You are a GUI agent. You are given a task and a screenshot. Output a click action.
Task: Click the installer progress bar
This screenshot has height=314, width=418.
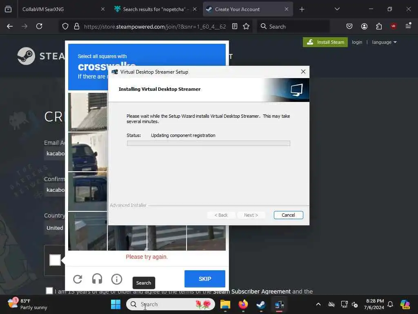[209, 144]
